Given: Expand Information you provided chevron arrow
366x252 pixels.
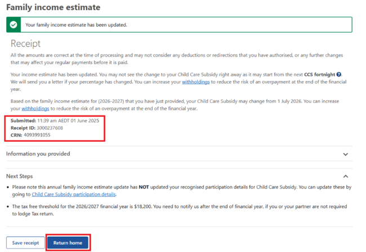Looking at the screenshot, I should point(345,154).
